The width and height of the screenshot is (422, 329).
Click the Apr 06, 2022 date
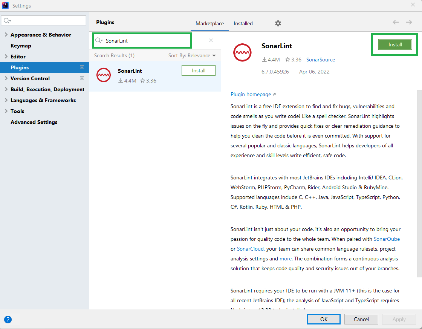tap(314, 72)
